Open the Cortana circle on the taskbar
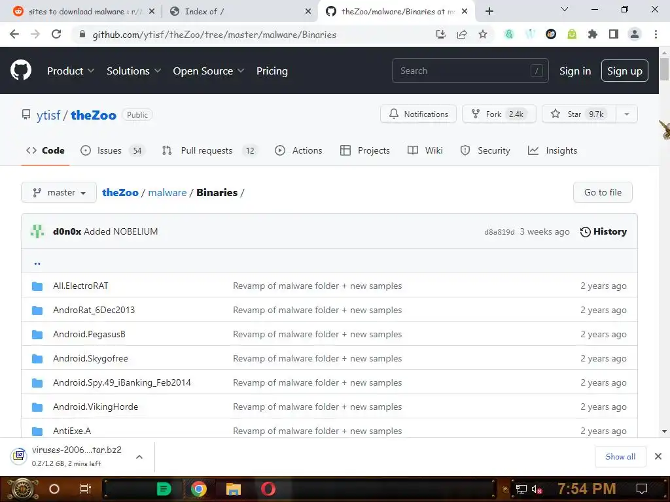The height and width of the screenshot is (502, 670). tap(54, 489)
